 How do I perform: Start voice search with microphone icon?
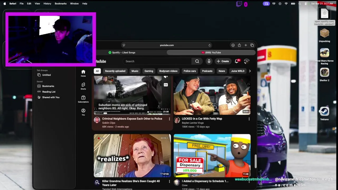click(x=209, y=61)
